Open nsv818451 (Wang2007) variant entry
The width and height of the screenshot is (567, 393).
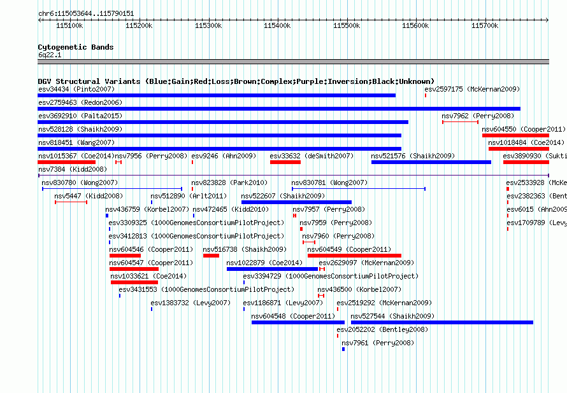click(76, 142)
